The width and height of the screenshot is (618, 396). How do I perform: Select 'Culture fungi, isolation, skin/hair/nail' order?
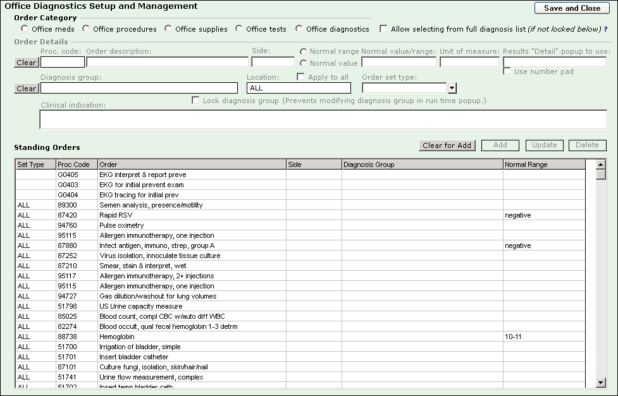(300, 367)
